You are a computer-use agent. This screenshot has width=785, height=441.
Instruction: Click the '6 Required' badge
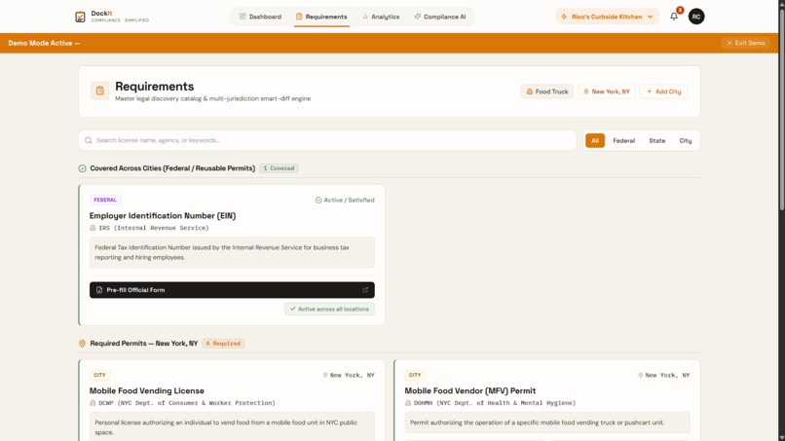[223, 344]
